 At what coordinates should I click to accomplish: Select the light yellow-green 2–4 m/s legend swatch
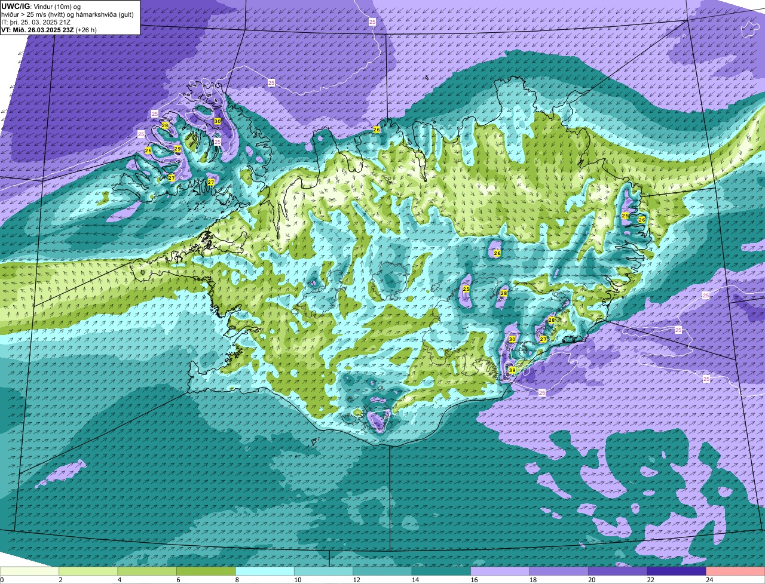88,571
